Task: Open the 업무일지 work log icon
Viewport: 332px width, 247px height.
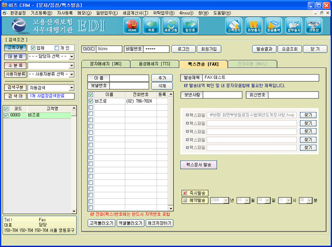Action: click(293, 26)
